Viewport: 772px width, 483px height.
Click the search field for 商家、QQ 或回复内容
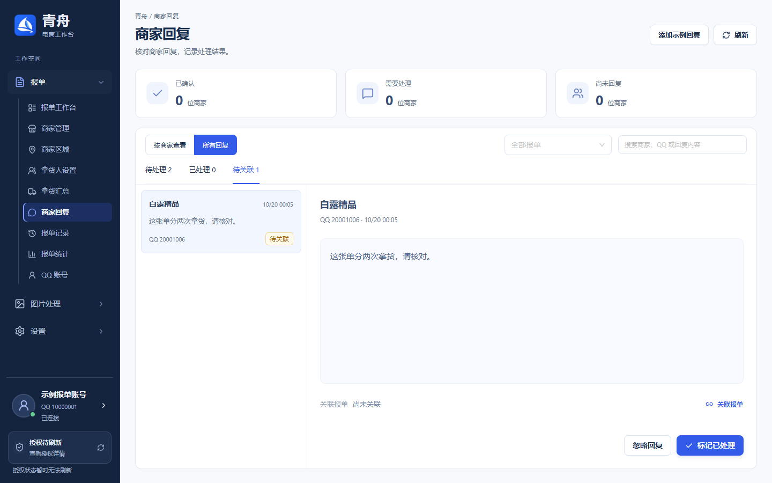(682, 145)
